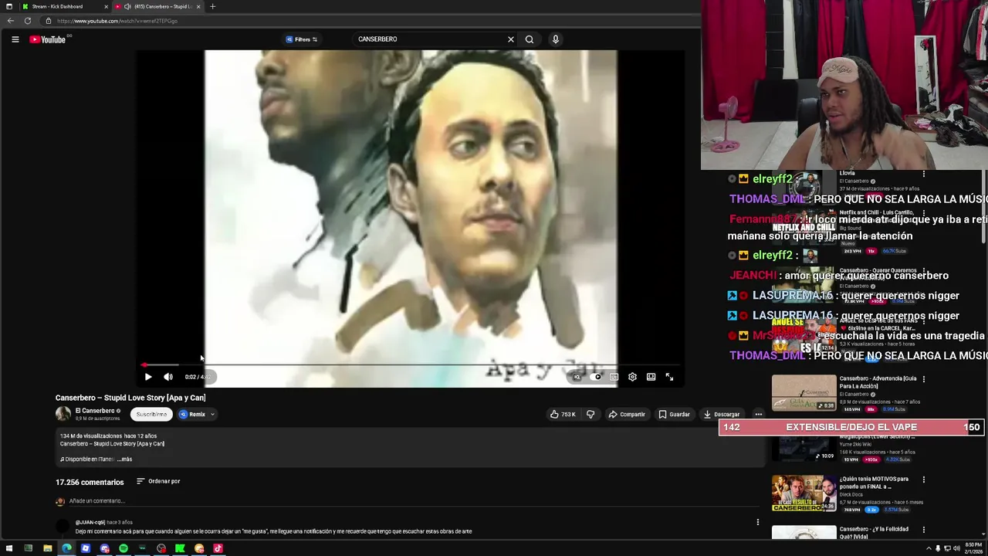Open menu for the Llovía recommended video
The width and height of the screenshot is (988, 556).
coord(923,174)
